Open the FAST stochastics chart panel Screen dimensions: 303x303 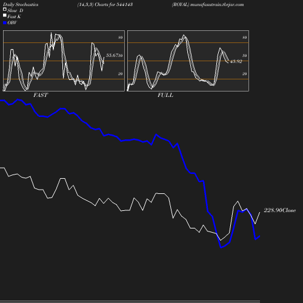[64, 61]
